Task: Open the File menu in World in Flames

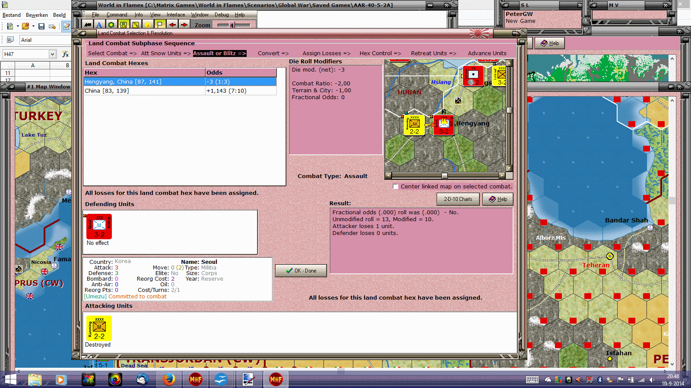Action: point(95,15)
